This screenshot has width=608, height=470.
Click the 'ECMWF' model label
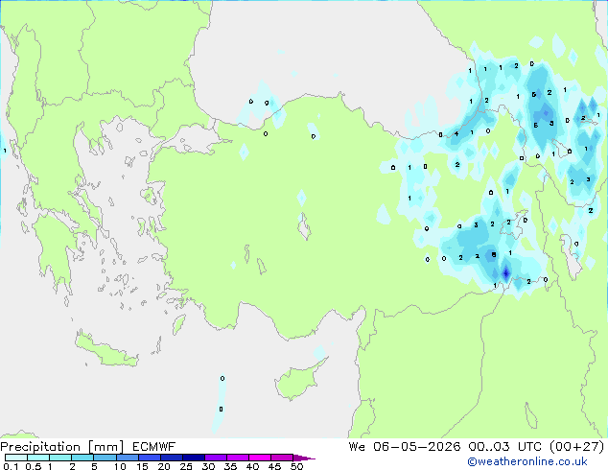coord(154,447)
